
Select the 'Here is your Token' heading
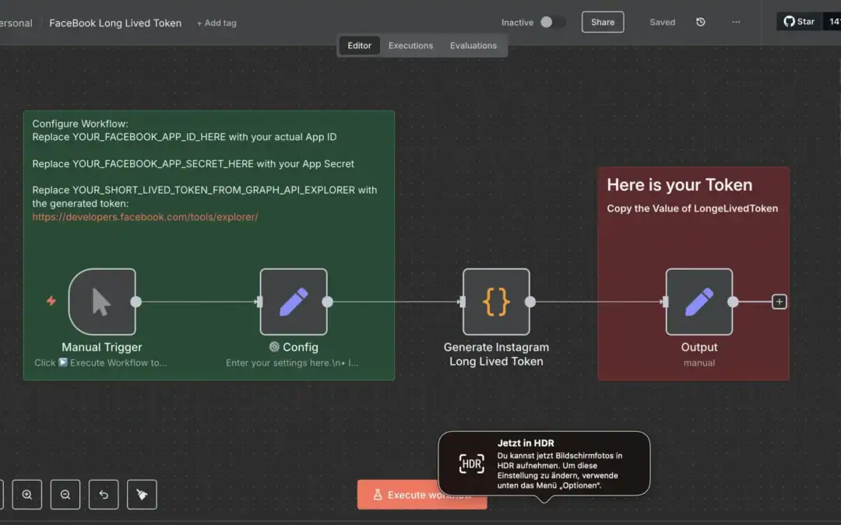(680, 185)
